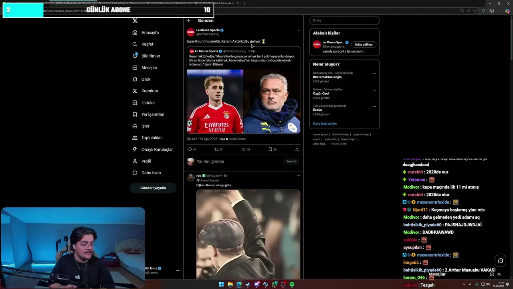513x289 pixels.
Task: Open Discord from the taskbar
Action: (x=256, y=284)
